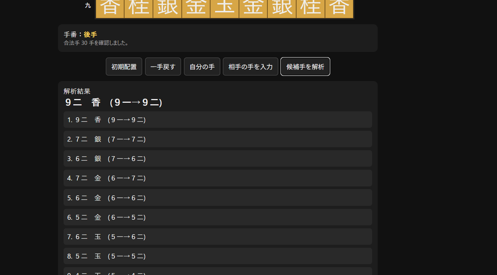Click the leftmost 香 piece on rank 九

110,8
